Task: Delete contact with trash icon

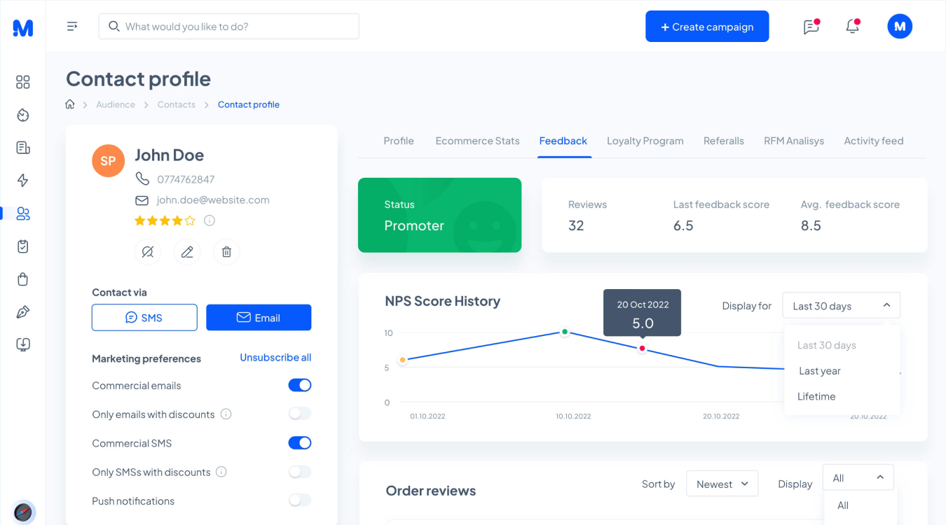Action: 226,252
